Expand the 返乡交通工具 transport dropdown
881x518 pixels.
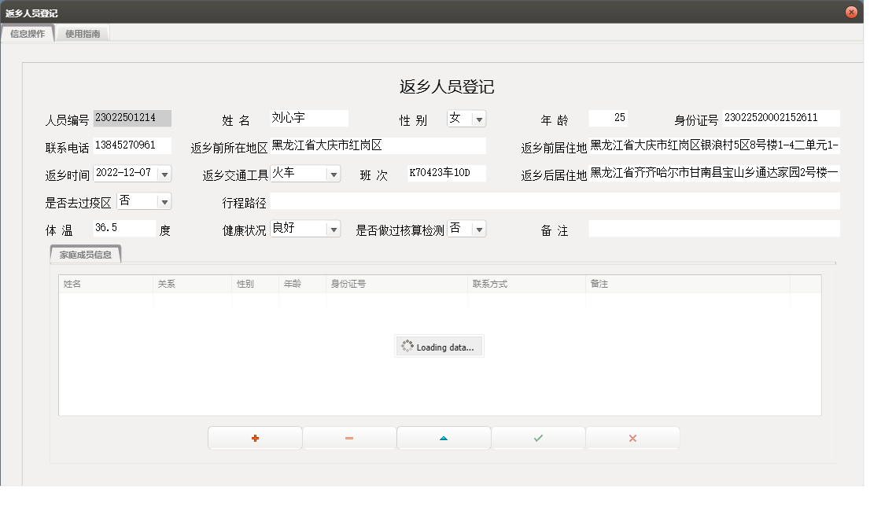(334, 173)
